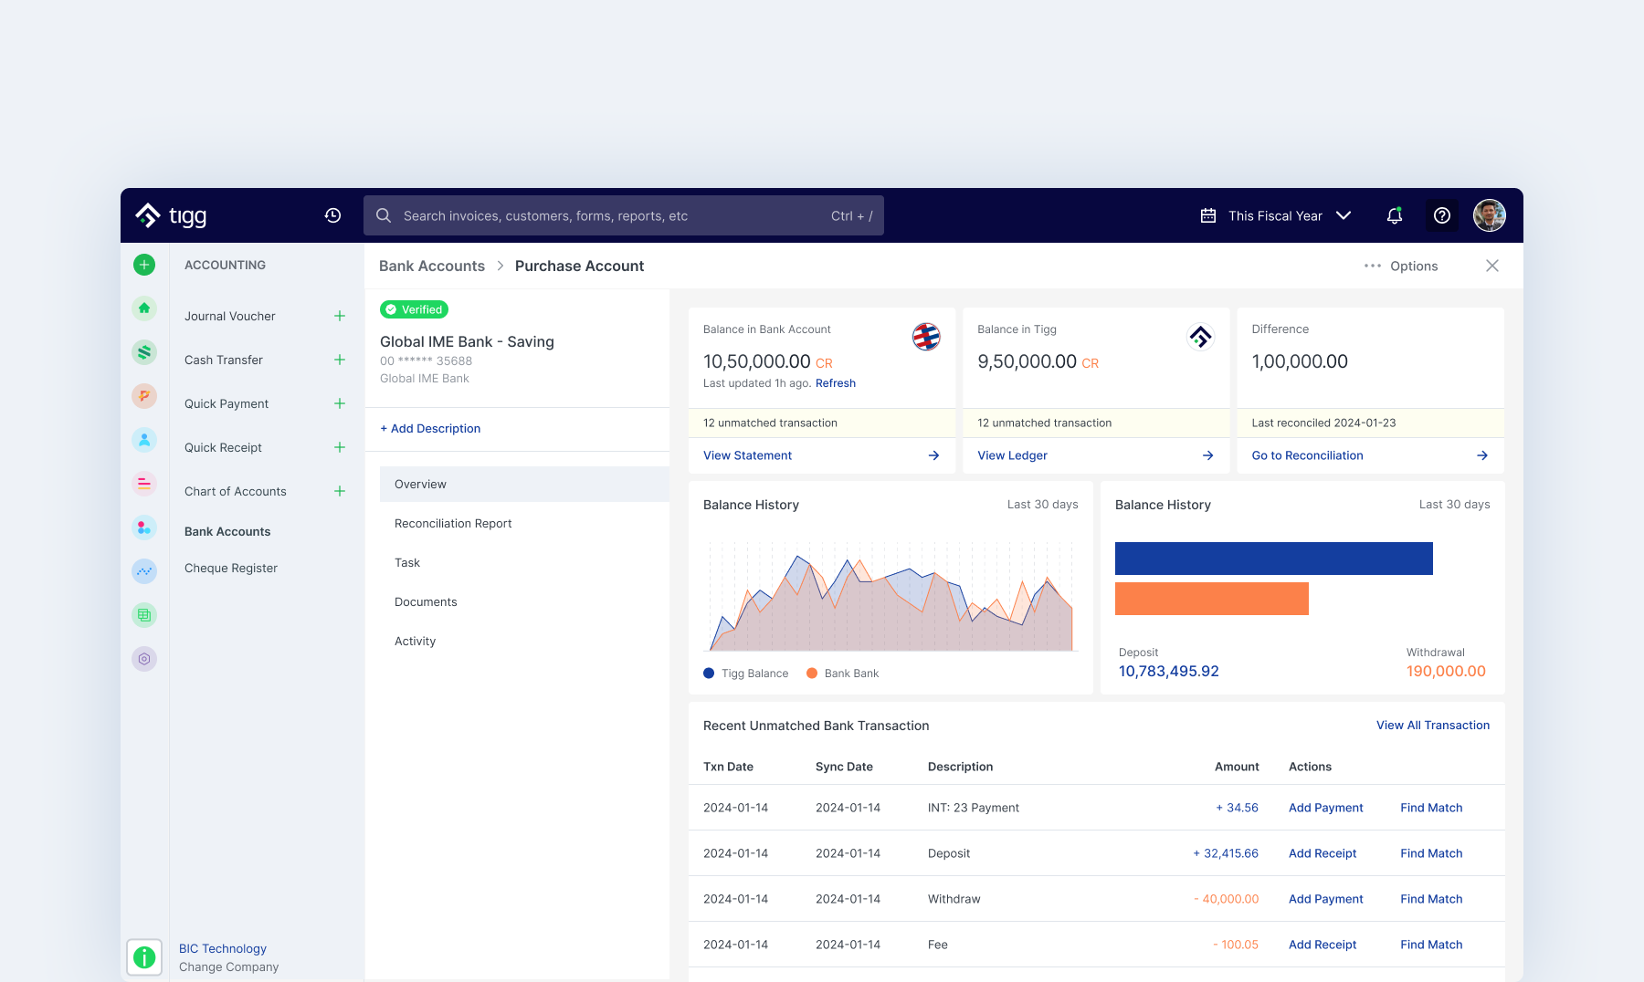Viewport: 1644px width, 982px height.
Task: Add new Journal Voucher with plus icon
Action: pyautogui.click(x=340, y=316)
